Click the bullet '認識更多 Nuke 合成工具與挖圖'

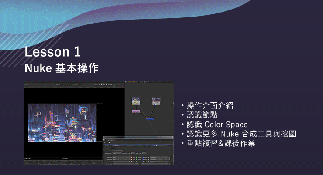pos(241,134)
